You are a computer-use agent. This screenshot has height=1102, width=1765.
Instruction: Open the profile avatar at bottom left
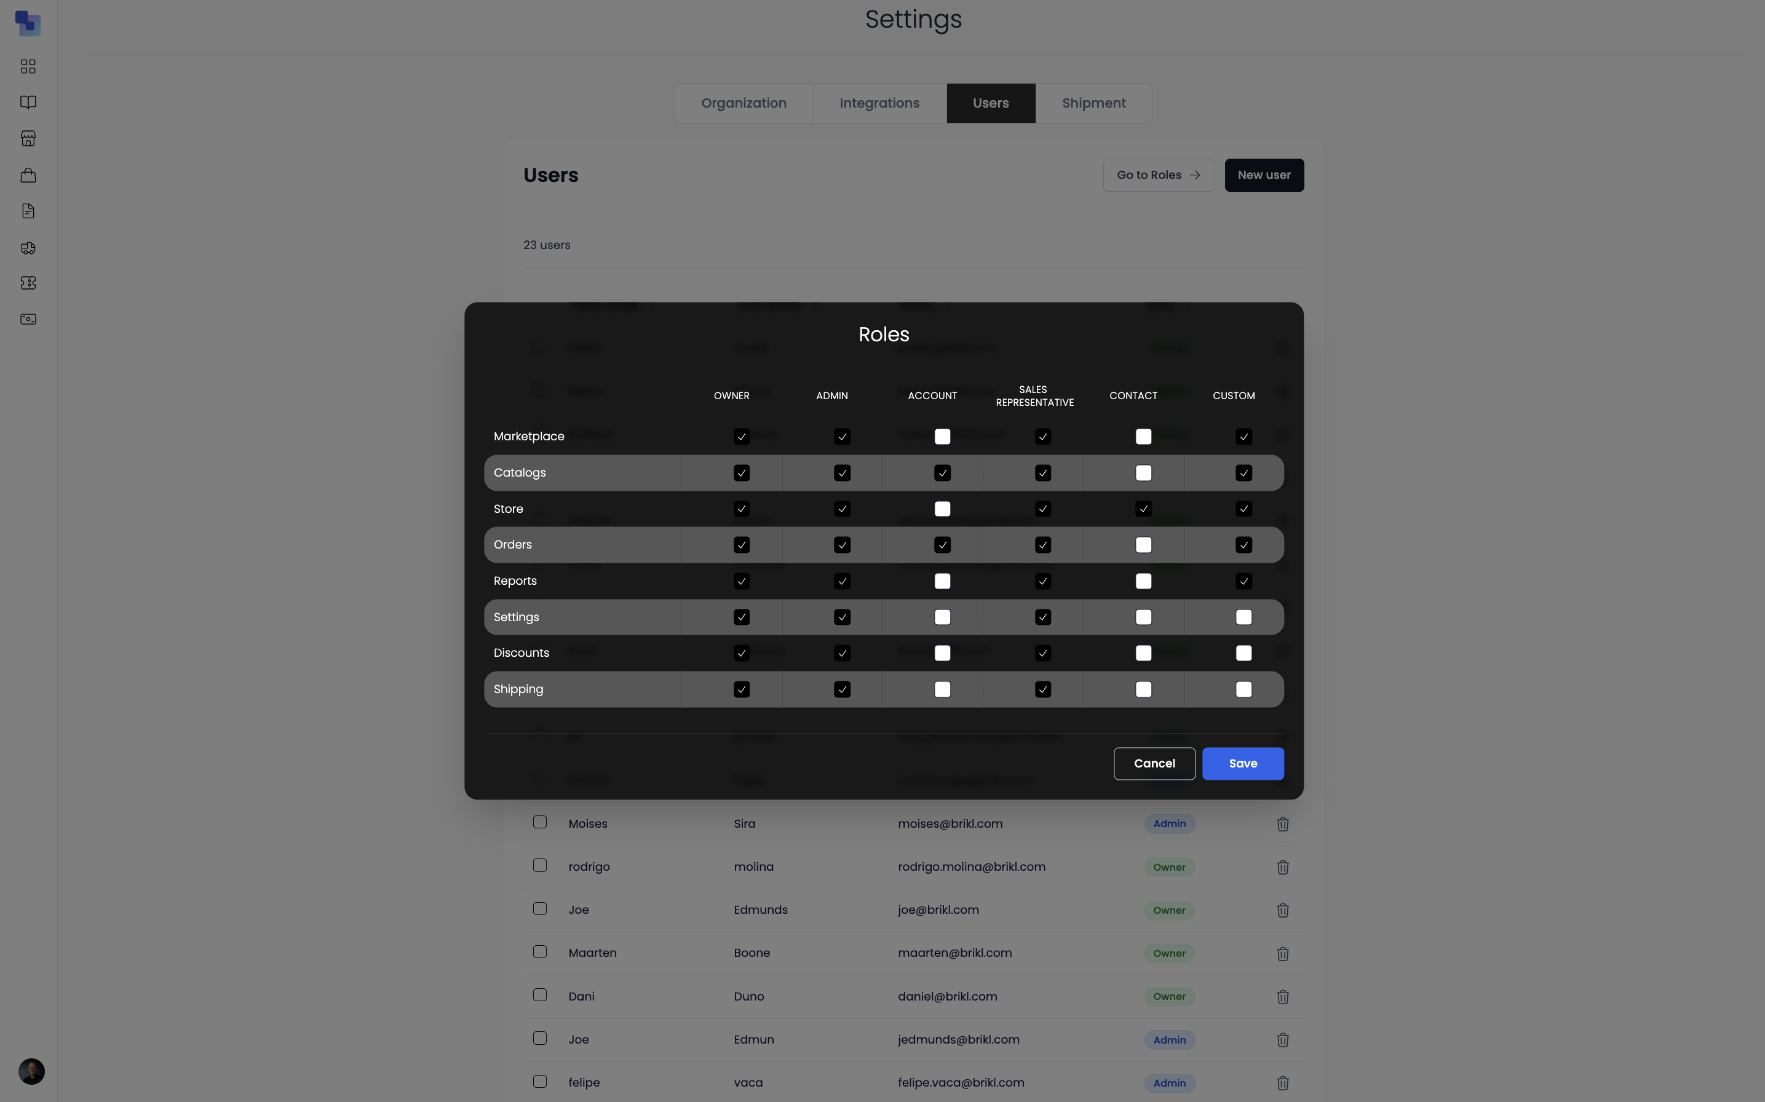coord(30,1071)
